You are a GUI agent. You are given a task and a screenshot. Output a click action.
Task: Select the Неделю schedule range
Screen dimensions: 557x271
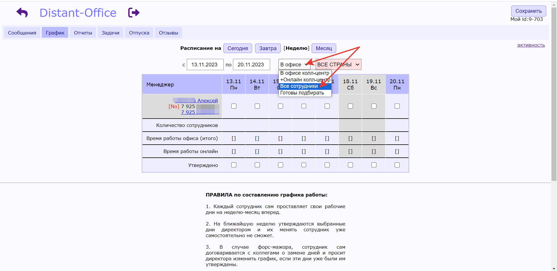pos(296,48)
